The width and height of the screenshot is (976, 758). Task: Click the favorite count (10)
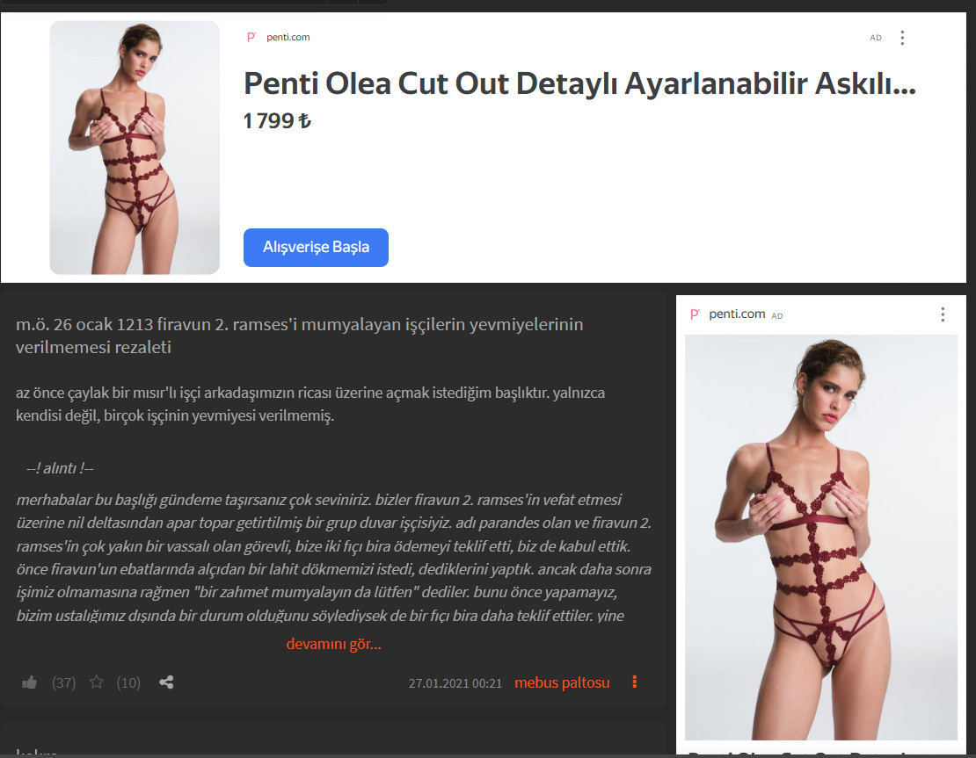(128, 682)
